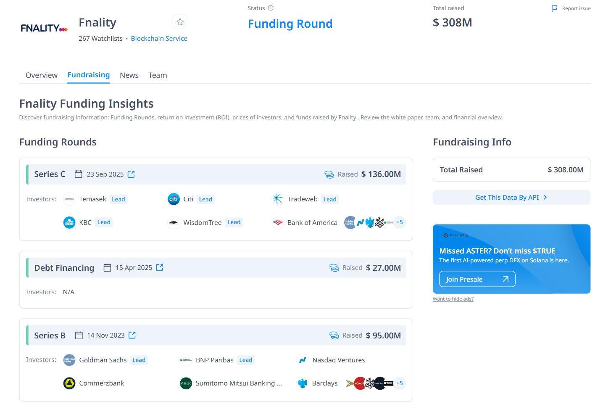603x404 pixels.
Task: Click the Status info circle icon
Action: [271, 8]
